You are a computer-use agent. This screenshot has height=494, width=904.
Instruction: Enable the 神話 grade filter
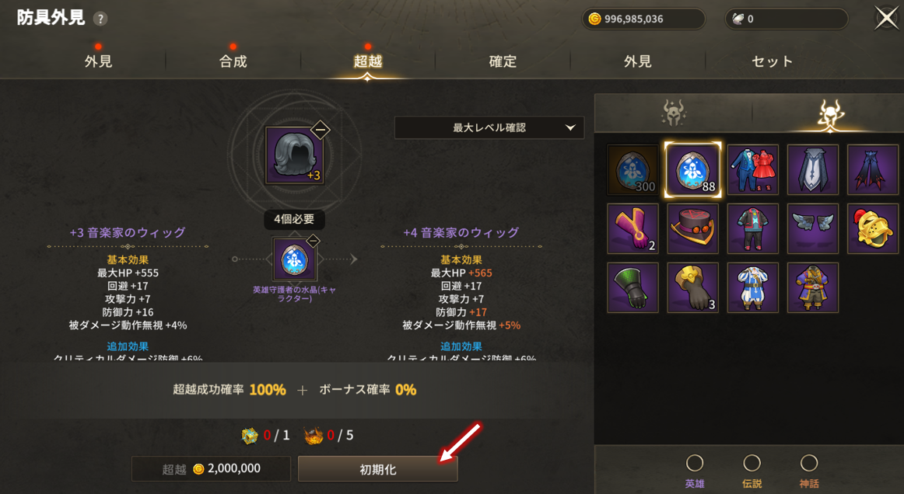(x=809, y=471)
